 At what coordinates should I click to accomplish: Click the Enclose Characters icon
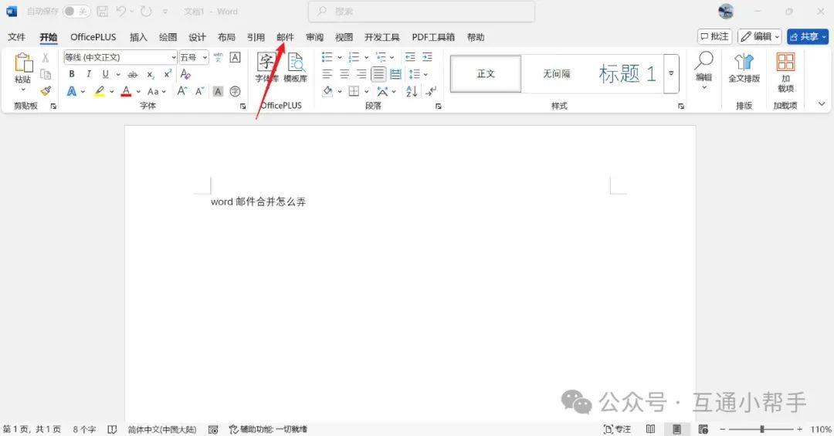[235, 92]
